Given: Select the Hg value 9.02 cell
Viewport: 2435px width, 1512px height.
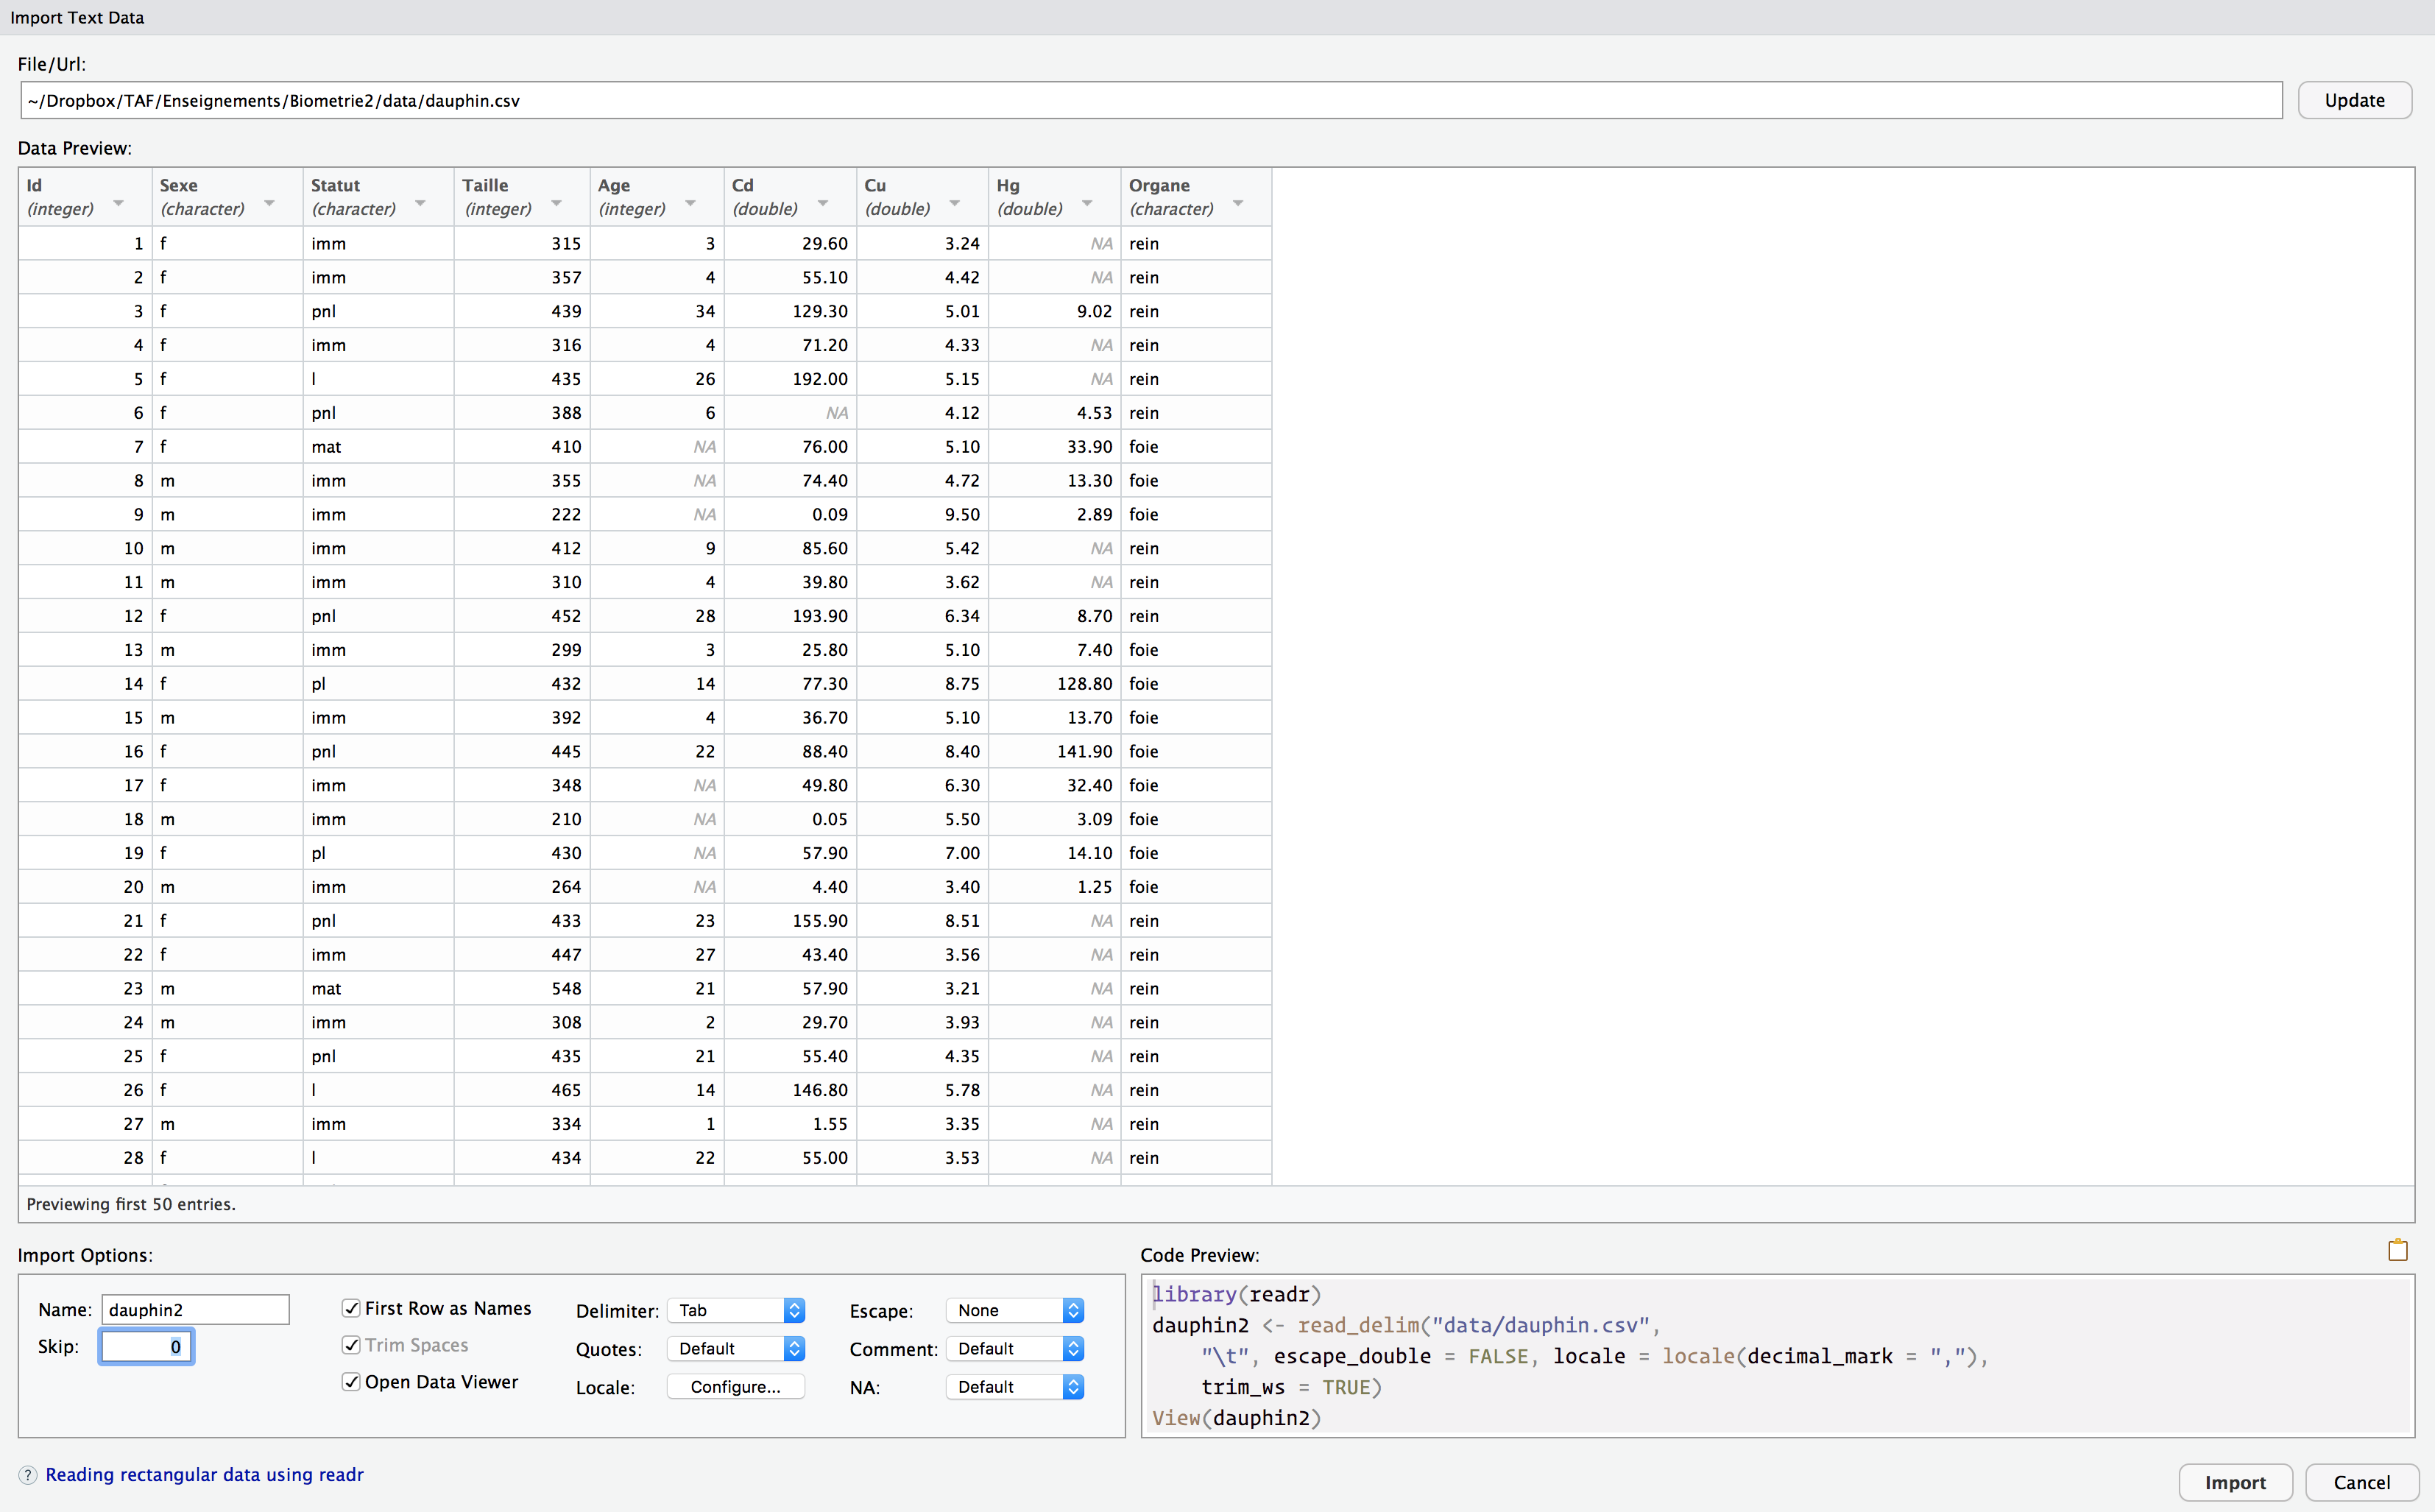Looking at the screenshot, I should tap(1054, 311).
